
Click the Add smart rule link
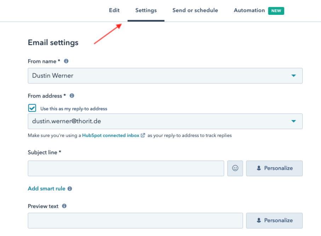[46, 189]
